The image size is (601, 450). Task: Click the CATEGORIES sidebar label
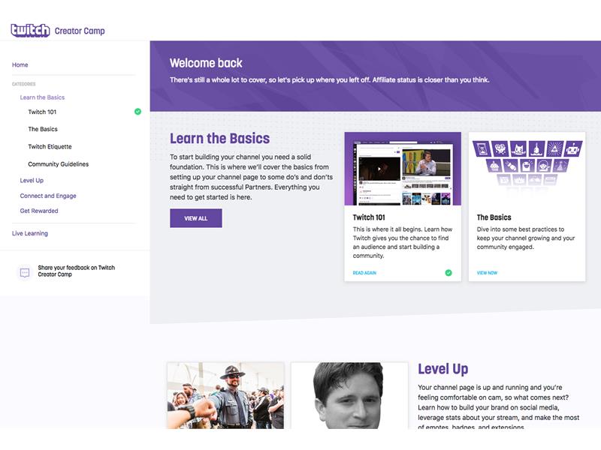24,84
